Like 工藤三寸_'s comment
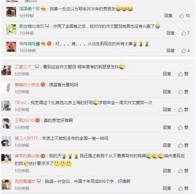 coord(183,74)
